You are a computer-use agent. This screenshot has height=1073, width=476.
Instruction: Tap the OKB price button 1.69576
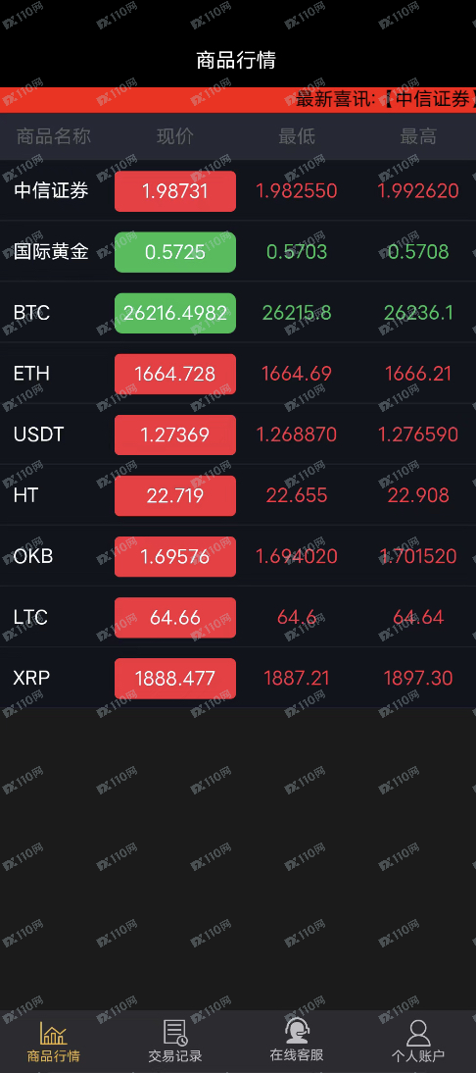[x=175, y=556]
